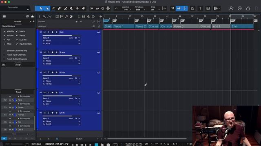The image size is (261, 146).
Task: Click the help question mark icon
Action: [200, 9]
